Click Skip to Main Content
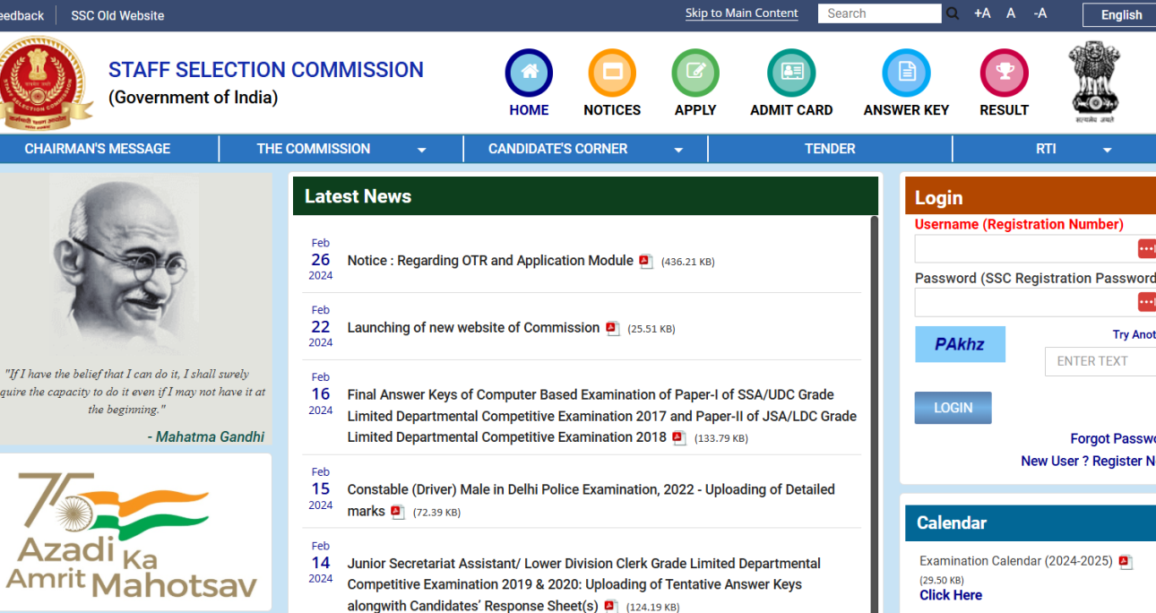The image size is (1156, 613). click(742, 13)
